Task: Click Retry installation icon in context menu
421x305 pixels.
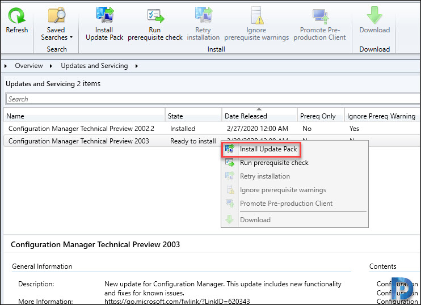Action: point(230,176)
